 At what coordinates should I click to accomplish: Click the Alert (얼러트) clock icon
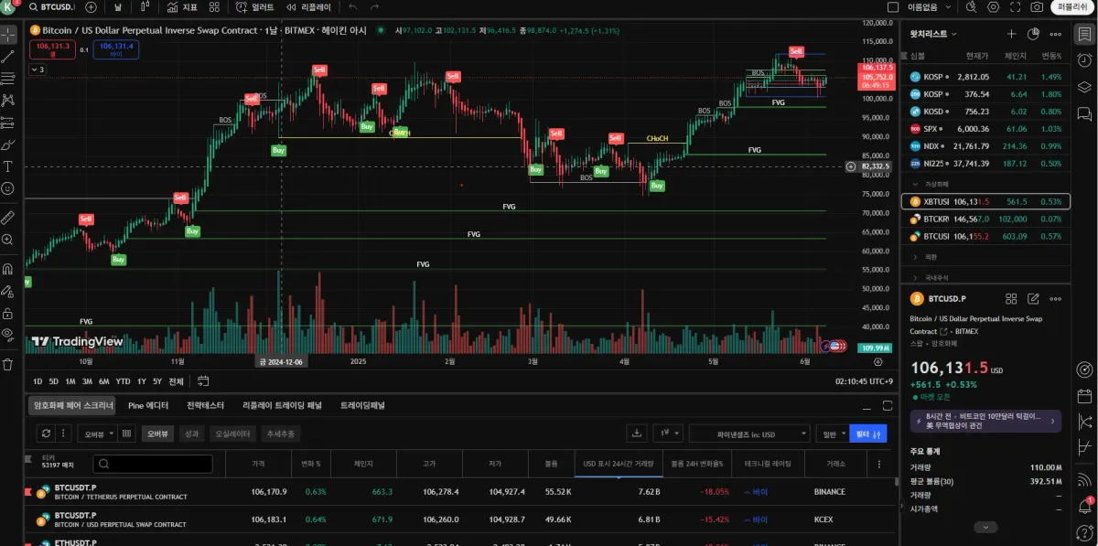coord(256,7)
